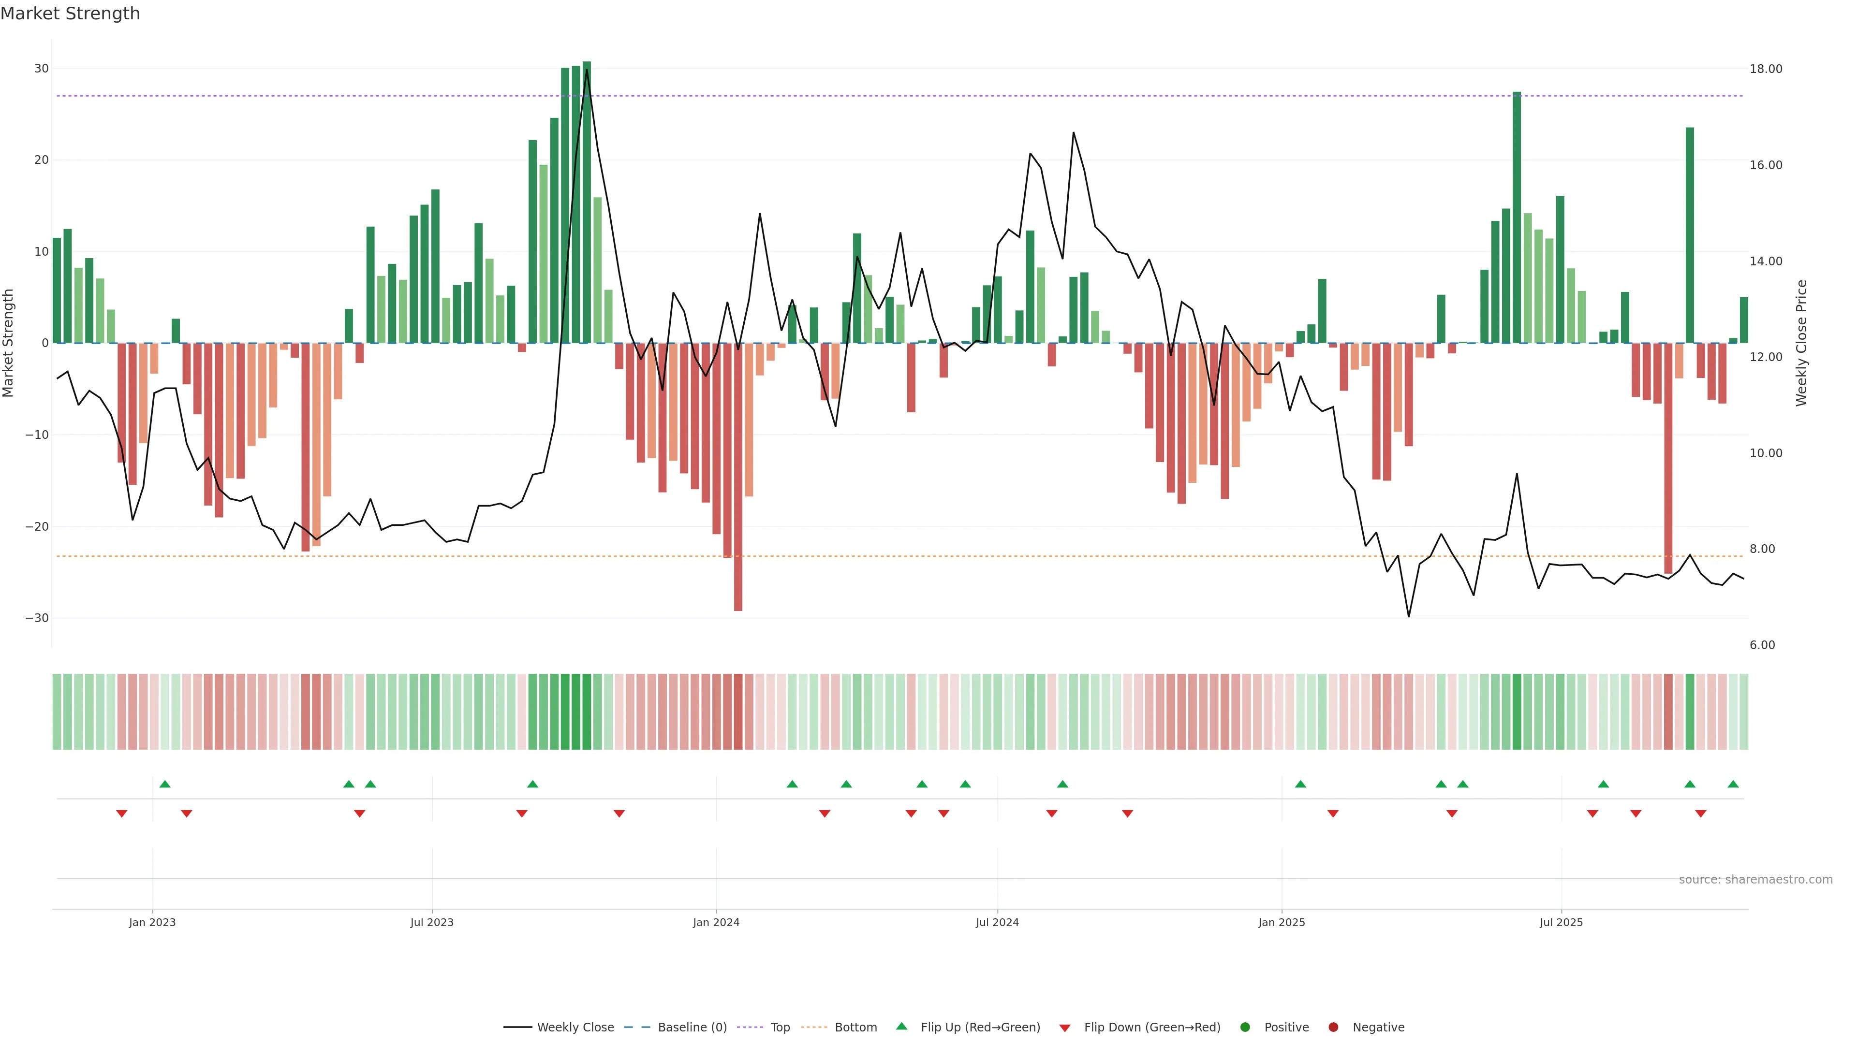Click the Jan 2025 x-axis label
Viewport: 1857px width, 1044px height.
pos(1281,922)
